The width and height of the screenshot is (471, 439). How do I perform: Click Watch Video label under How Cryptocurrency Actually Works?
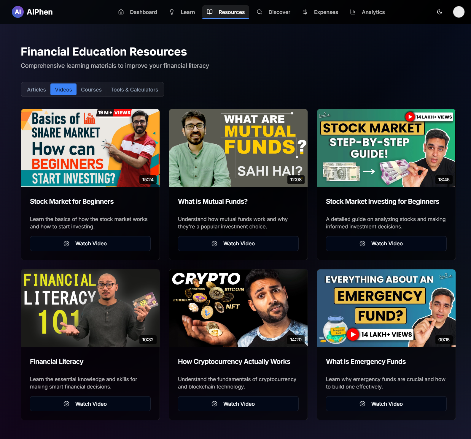click(239, 404)
